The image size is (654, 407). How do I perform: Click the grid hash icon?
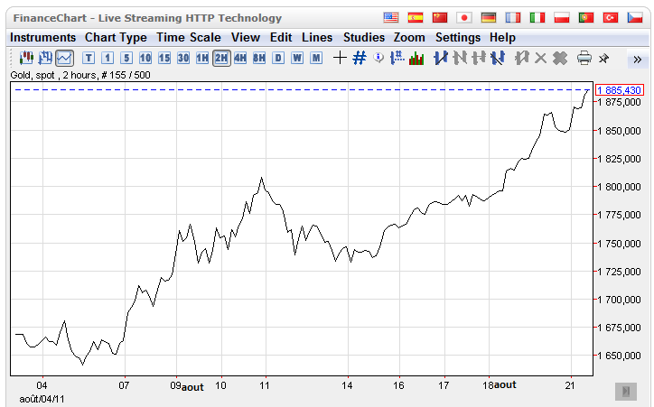pos(359,58)
